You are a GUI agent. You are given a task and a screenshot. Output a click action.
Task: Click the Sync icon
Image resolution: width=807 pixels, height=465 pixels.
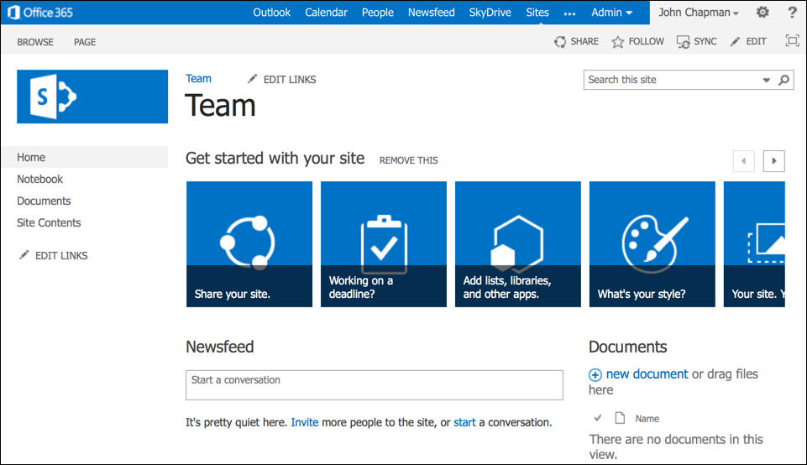tap(684, 42)
